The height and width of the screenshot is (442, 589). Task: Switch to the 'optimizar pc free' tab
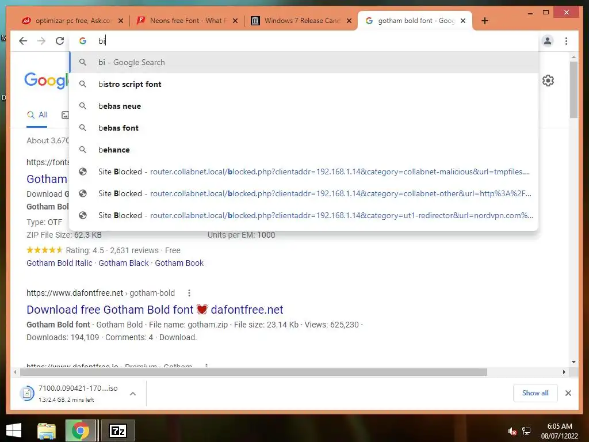coord(71,21)
